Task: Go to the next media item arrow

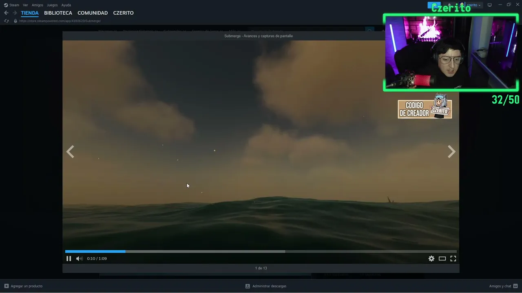Action: [x=451, y=152]
